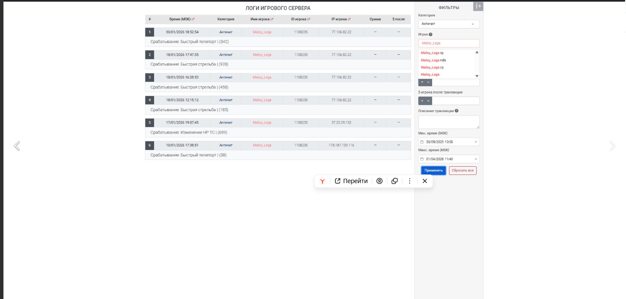Select Maloy_Legacy from the suggestions
The image size is (626, 299).
click(432, 68)
